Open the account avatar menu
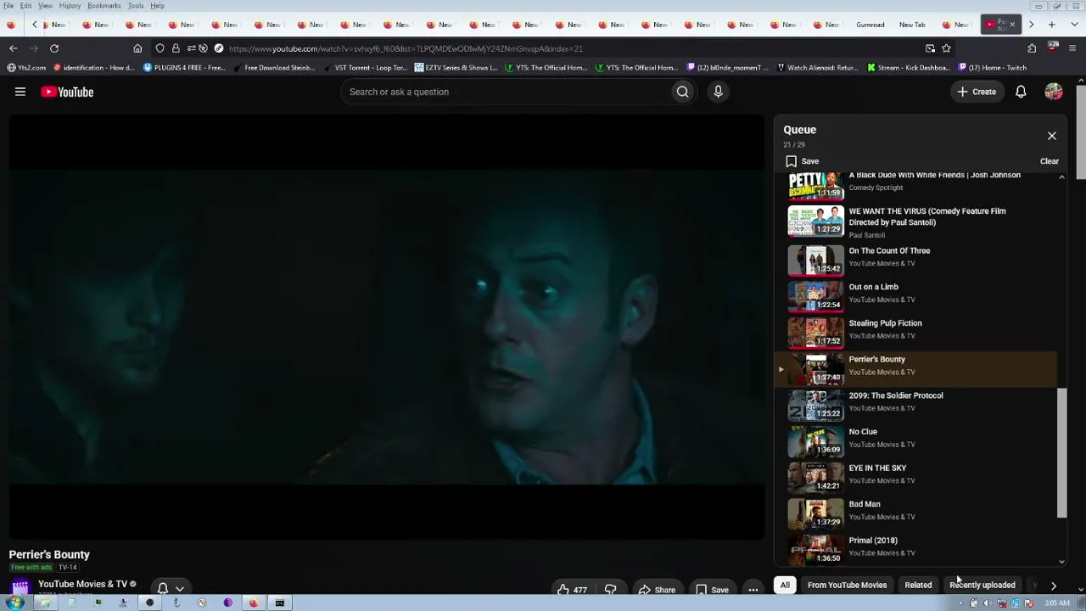 click(x=1054, y=92)
